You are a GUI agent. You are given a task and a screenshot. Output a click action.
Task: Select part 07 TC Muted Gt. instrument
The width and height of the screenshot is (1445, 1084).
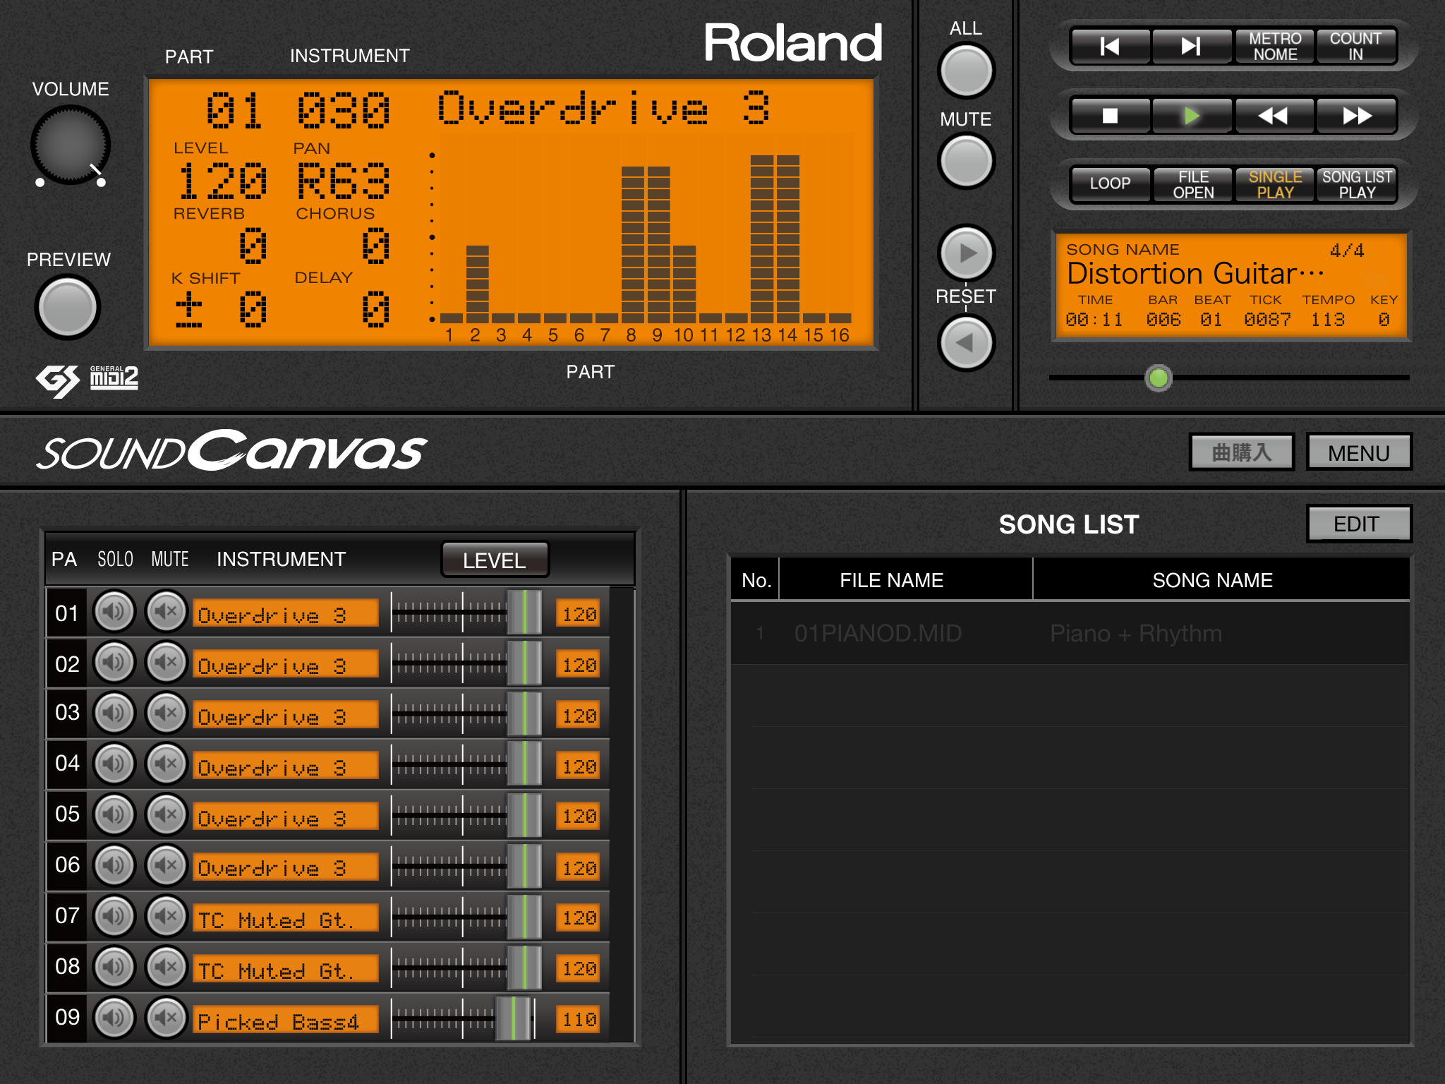(x=286, y=919)
